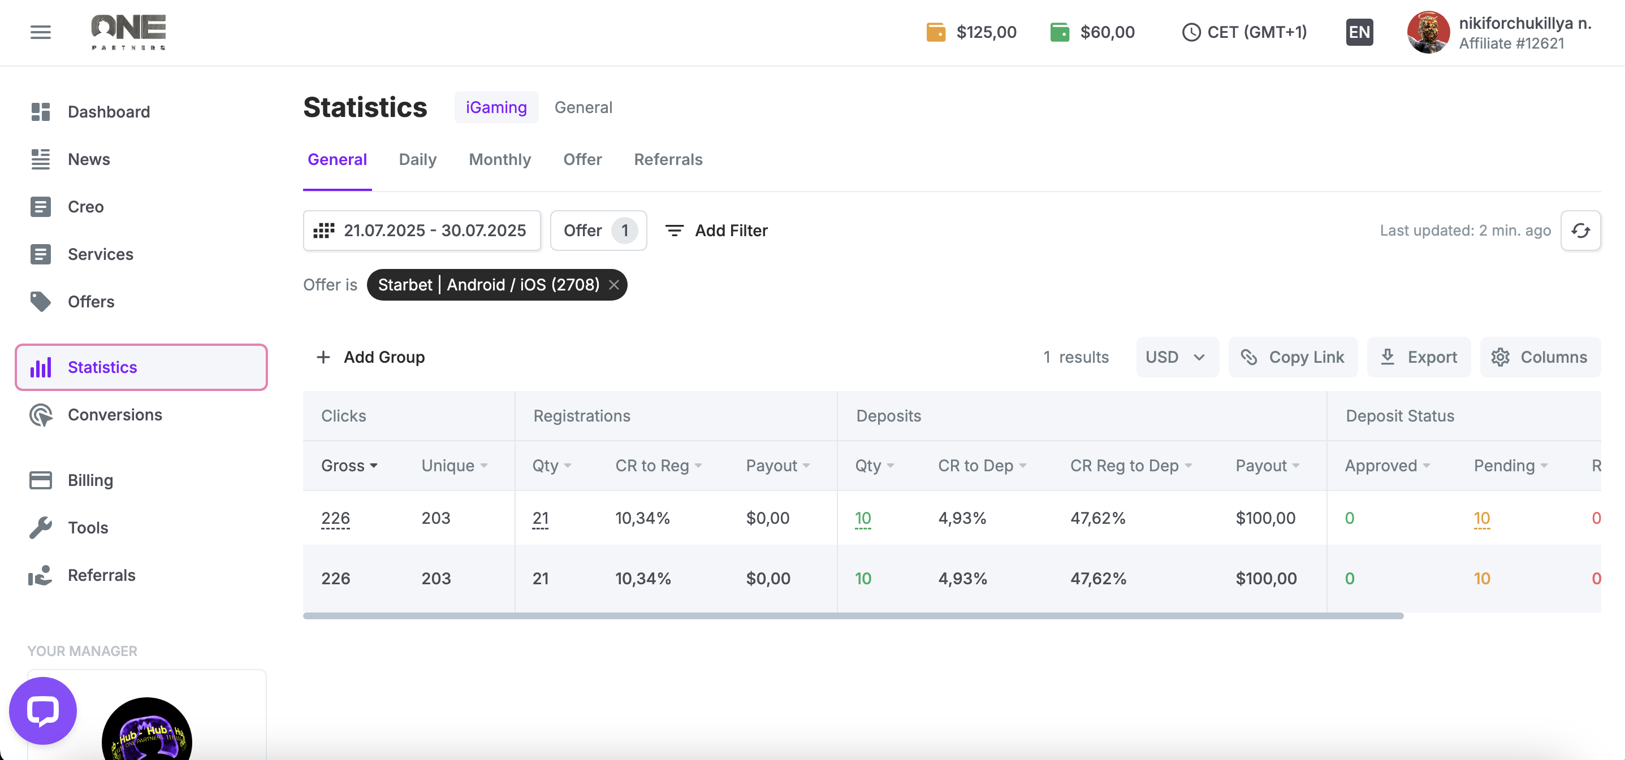Select the Daily tab
The image size is (1625, 760).
click(x=418, y=159)
